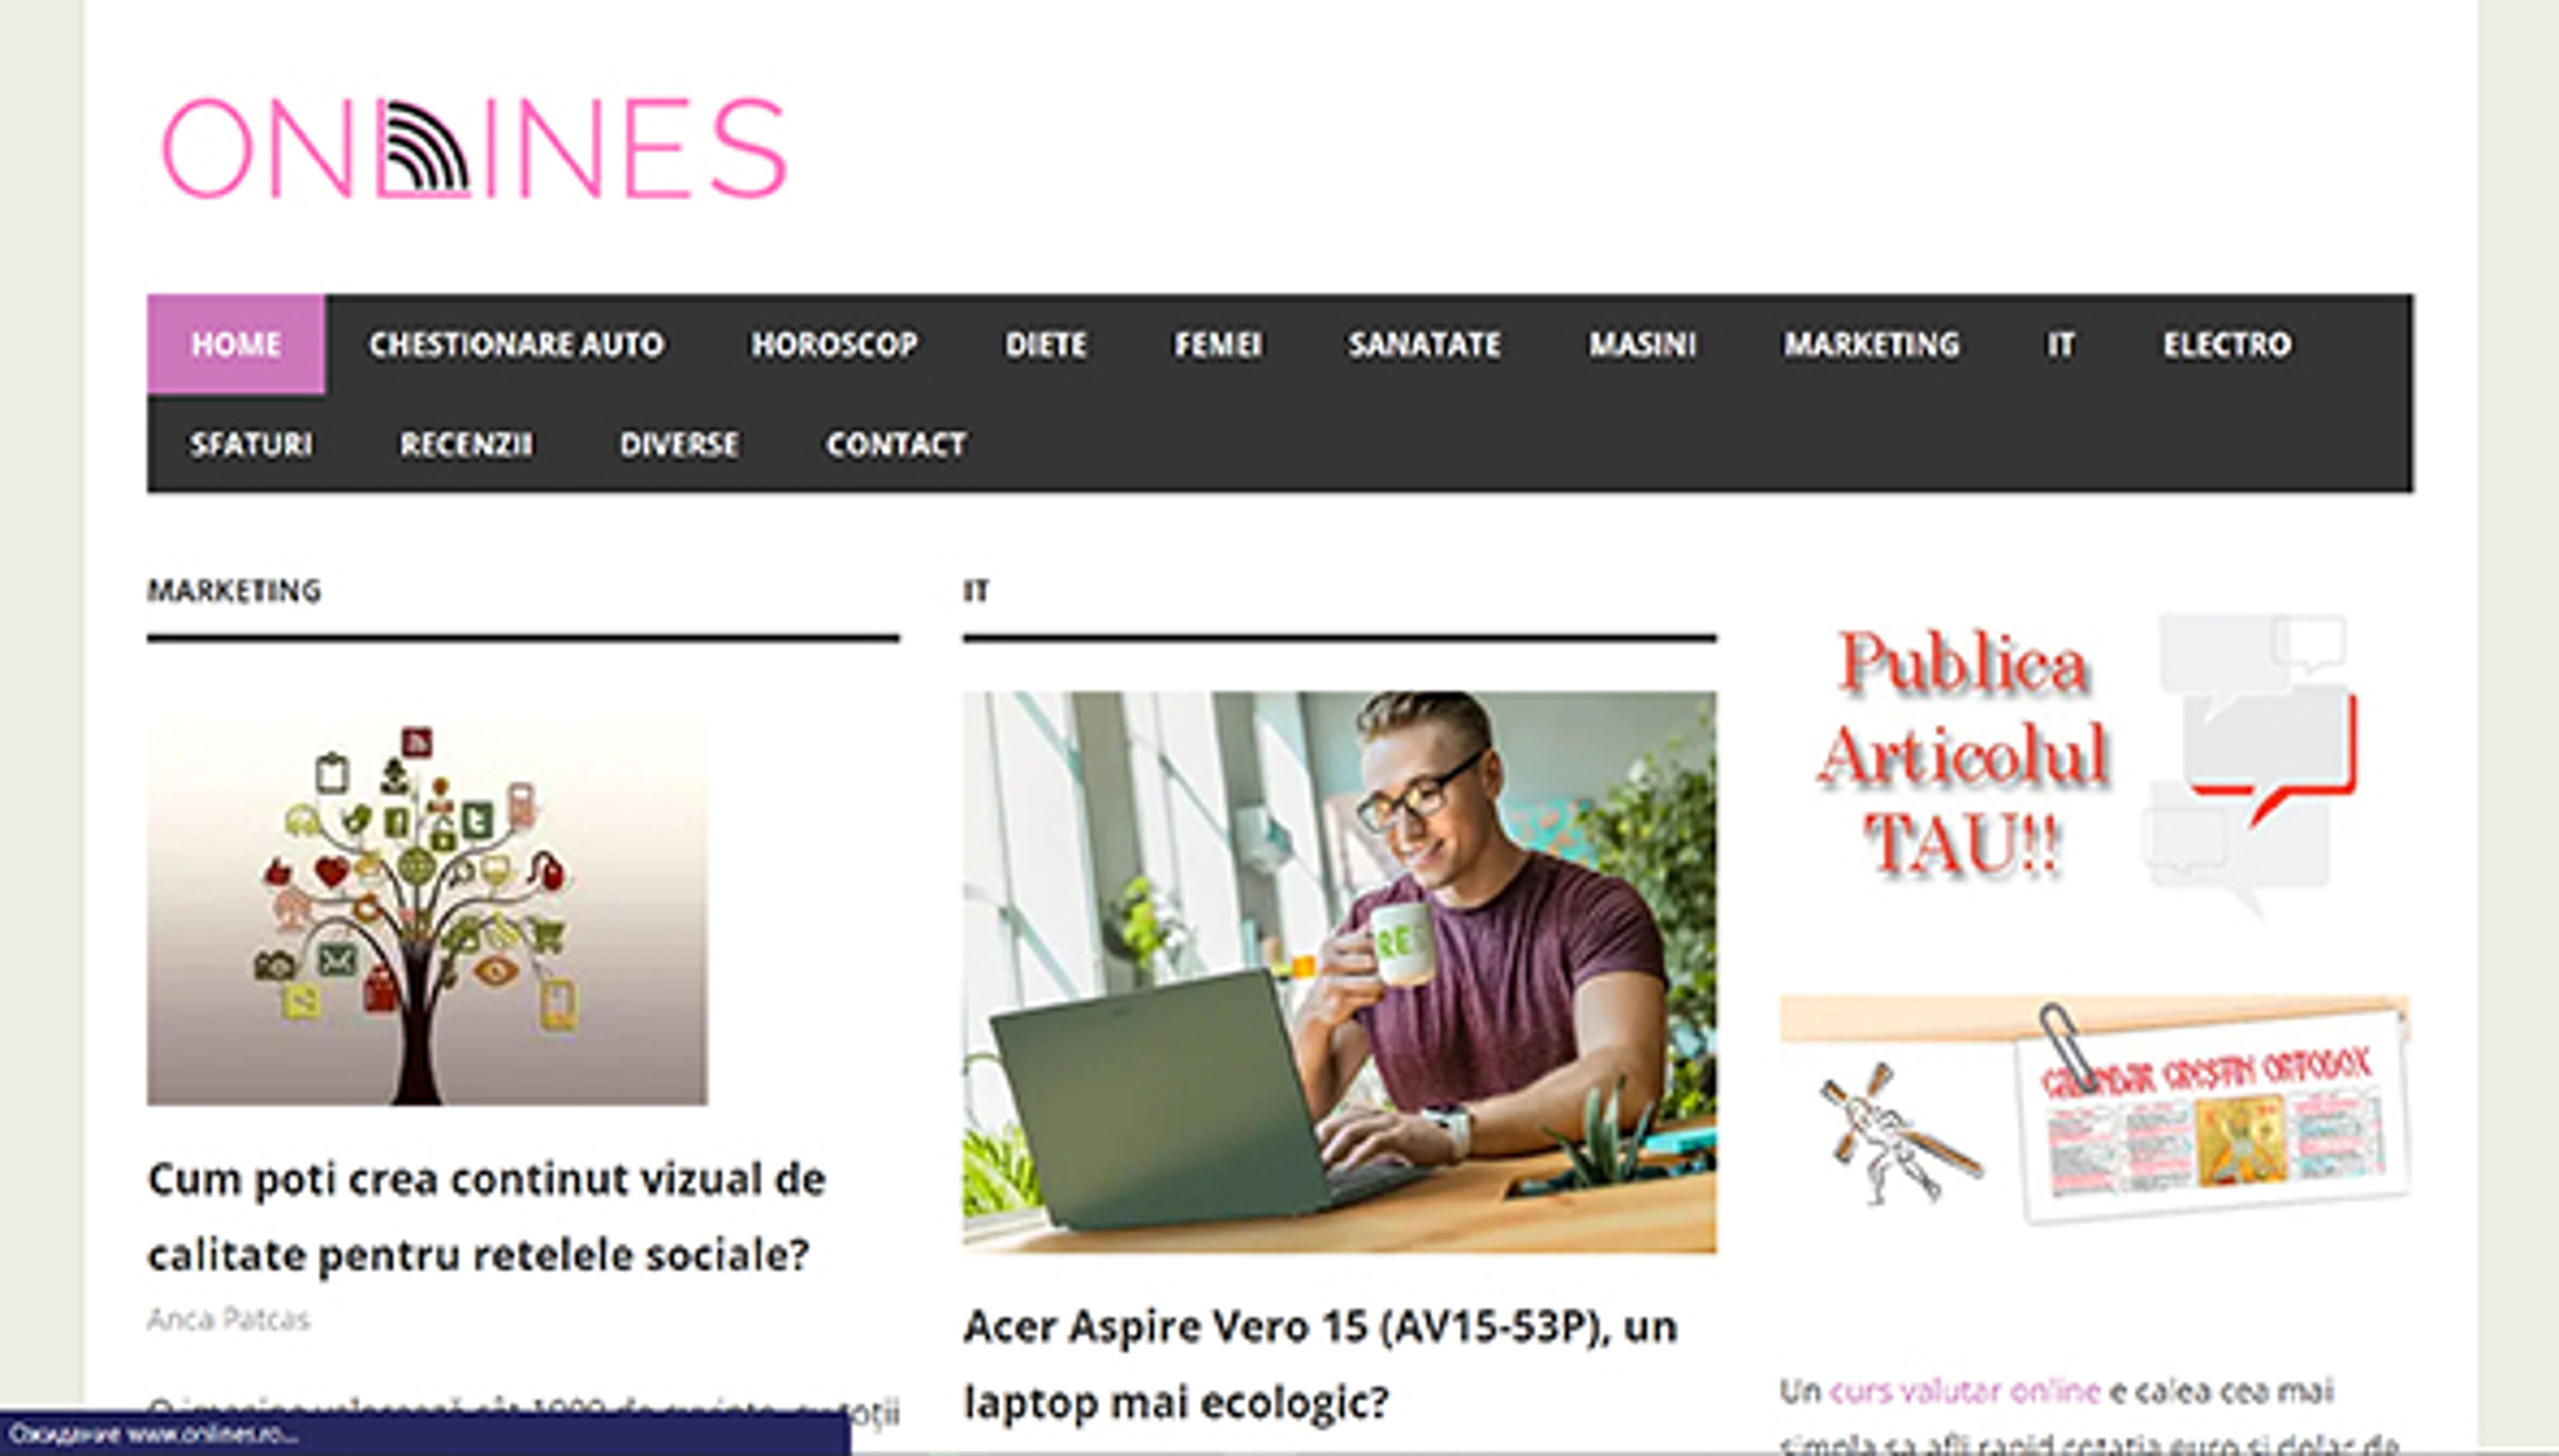Open article about continut vizual de calitate
2559x1456 pixels.
tap(486, 1216)
